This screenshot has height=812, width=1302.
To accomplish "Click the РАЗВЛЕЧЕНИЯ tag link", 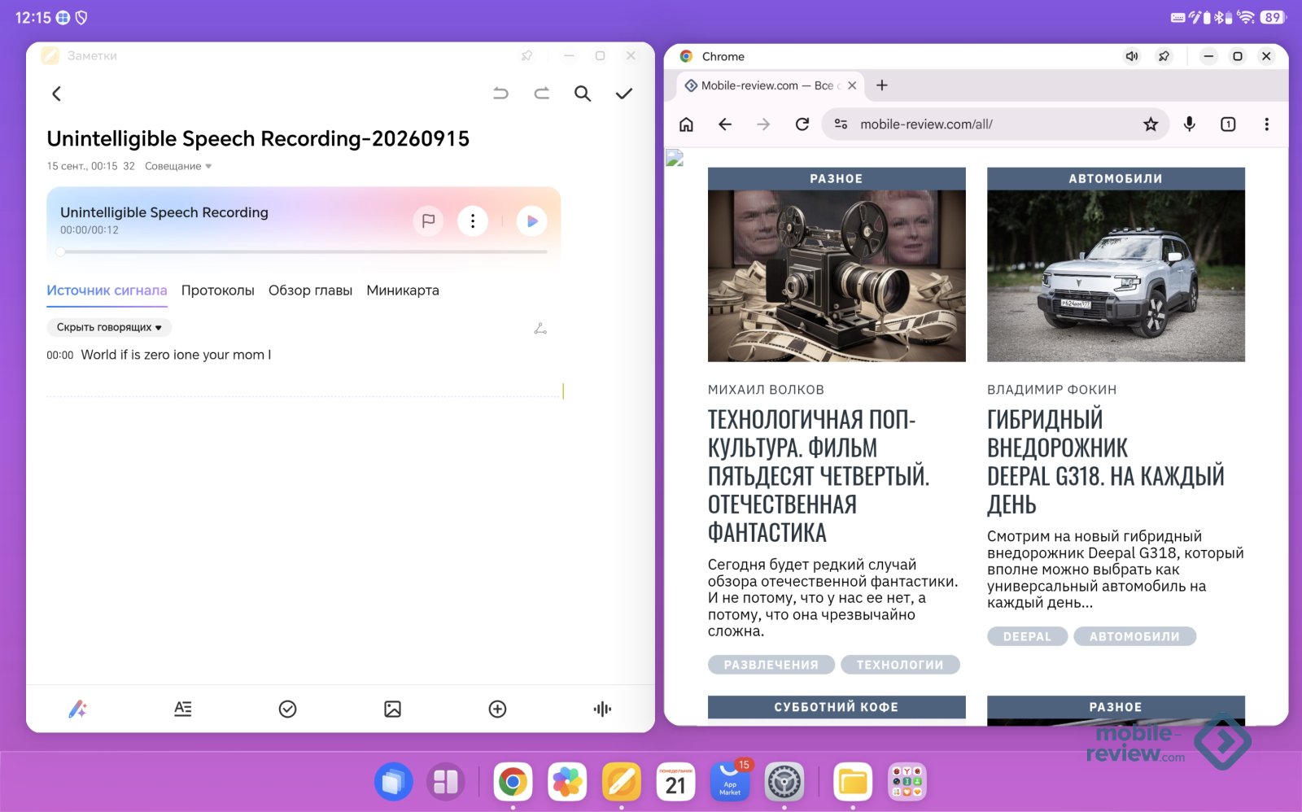I will click(771, 665).
